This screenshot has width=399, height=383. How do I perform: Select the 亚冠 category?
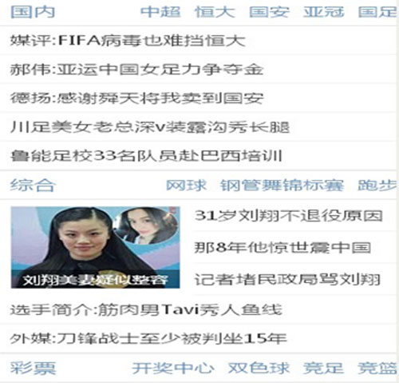(324, 12)
